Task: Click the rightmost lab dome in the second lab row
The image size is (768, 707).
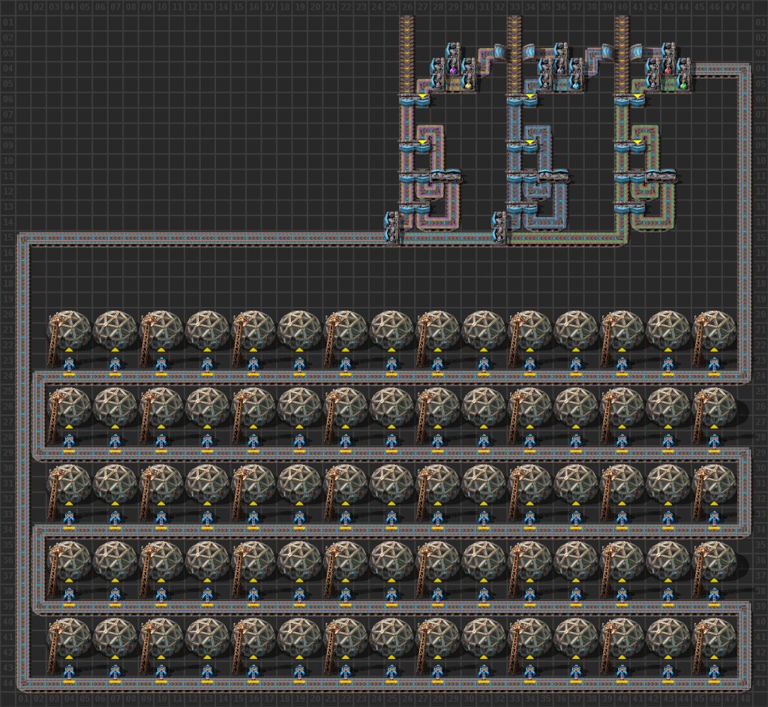Action: pos(714,407)
